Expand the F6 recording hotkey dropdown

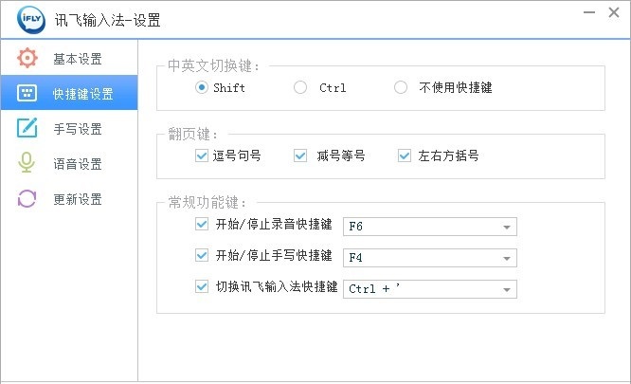508,227
